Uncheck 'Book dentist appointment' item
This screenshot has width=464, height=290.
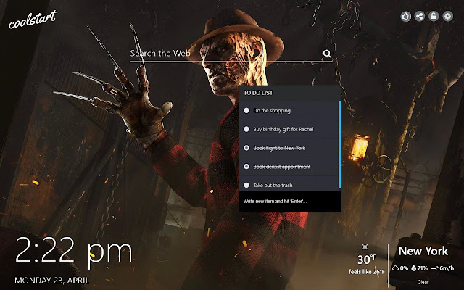pos(246,166)
